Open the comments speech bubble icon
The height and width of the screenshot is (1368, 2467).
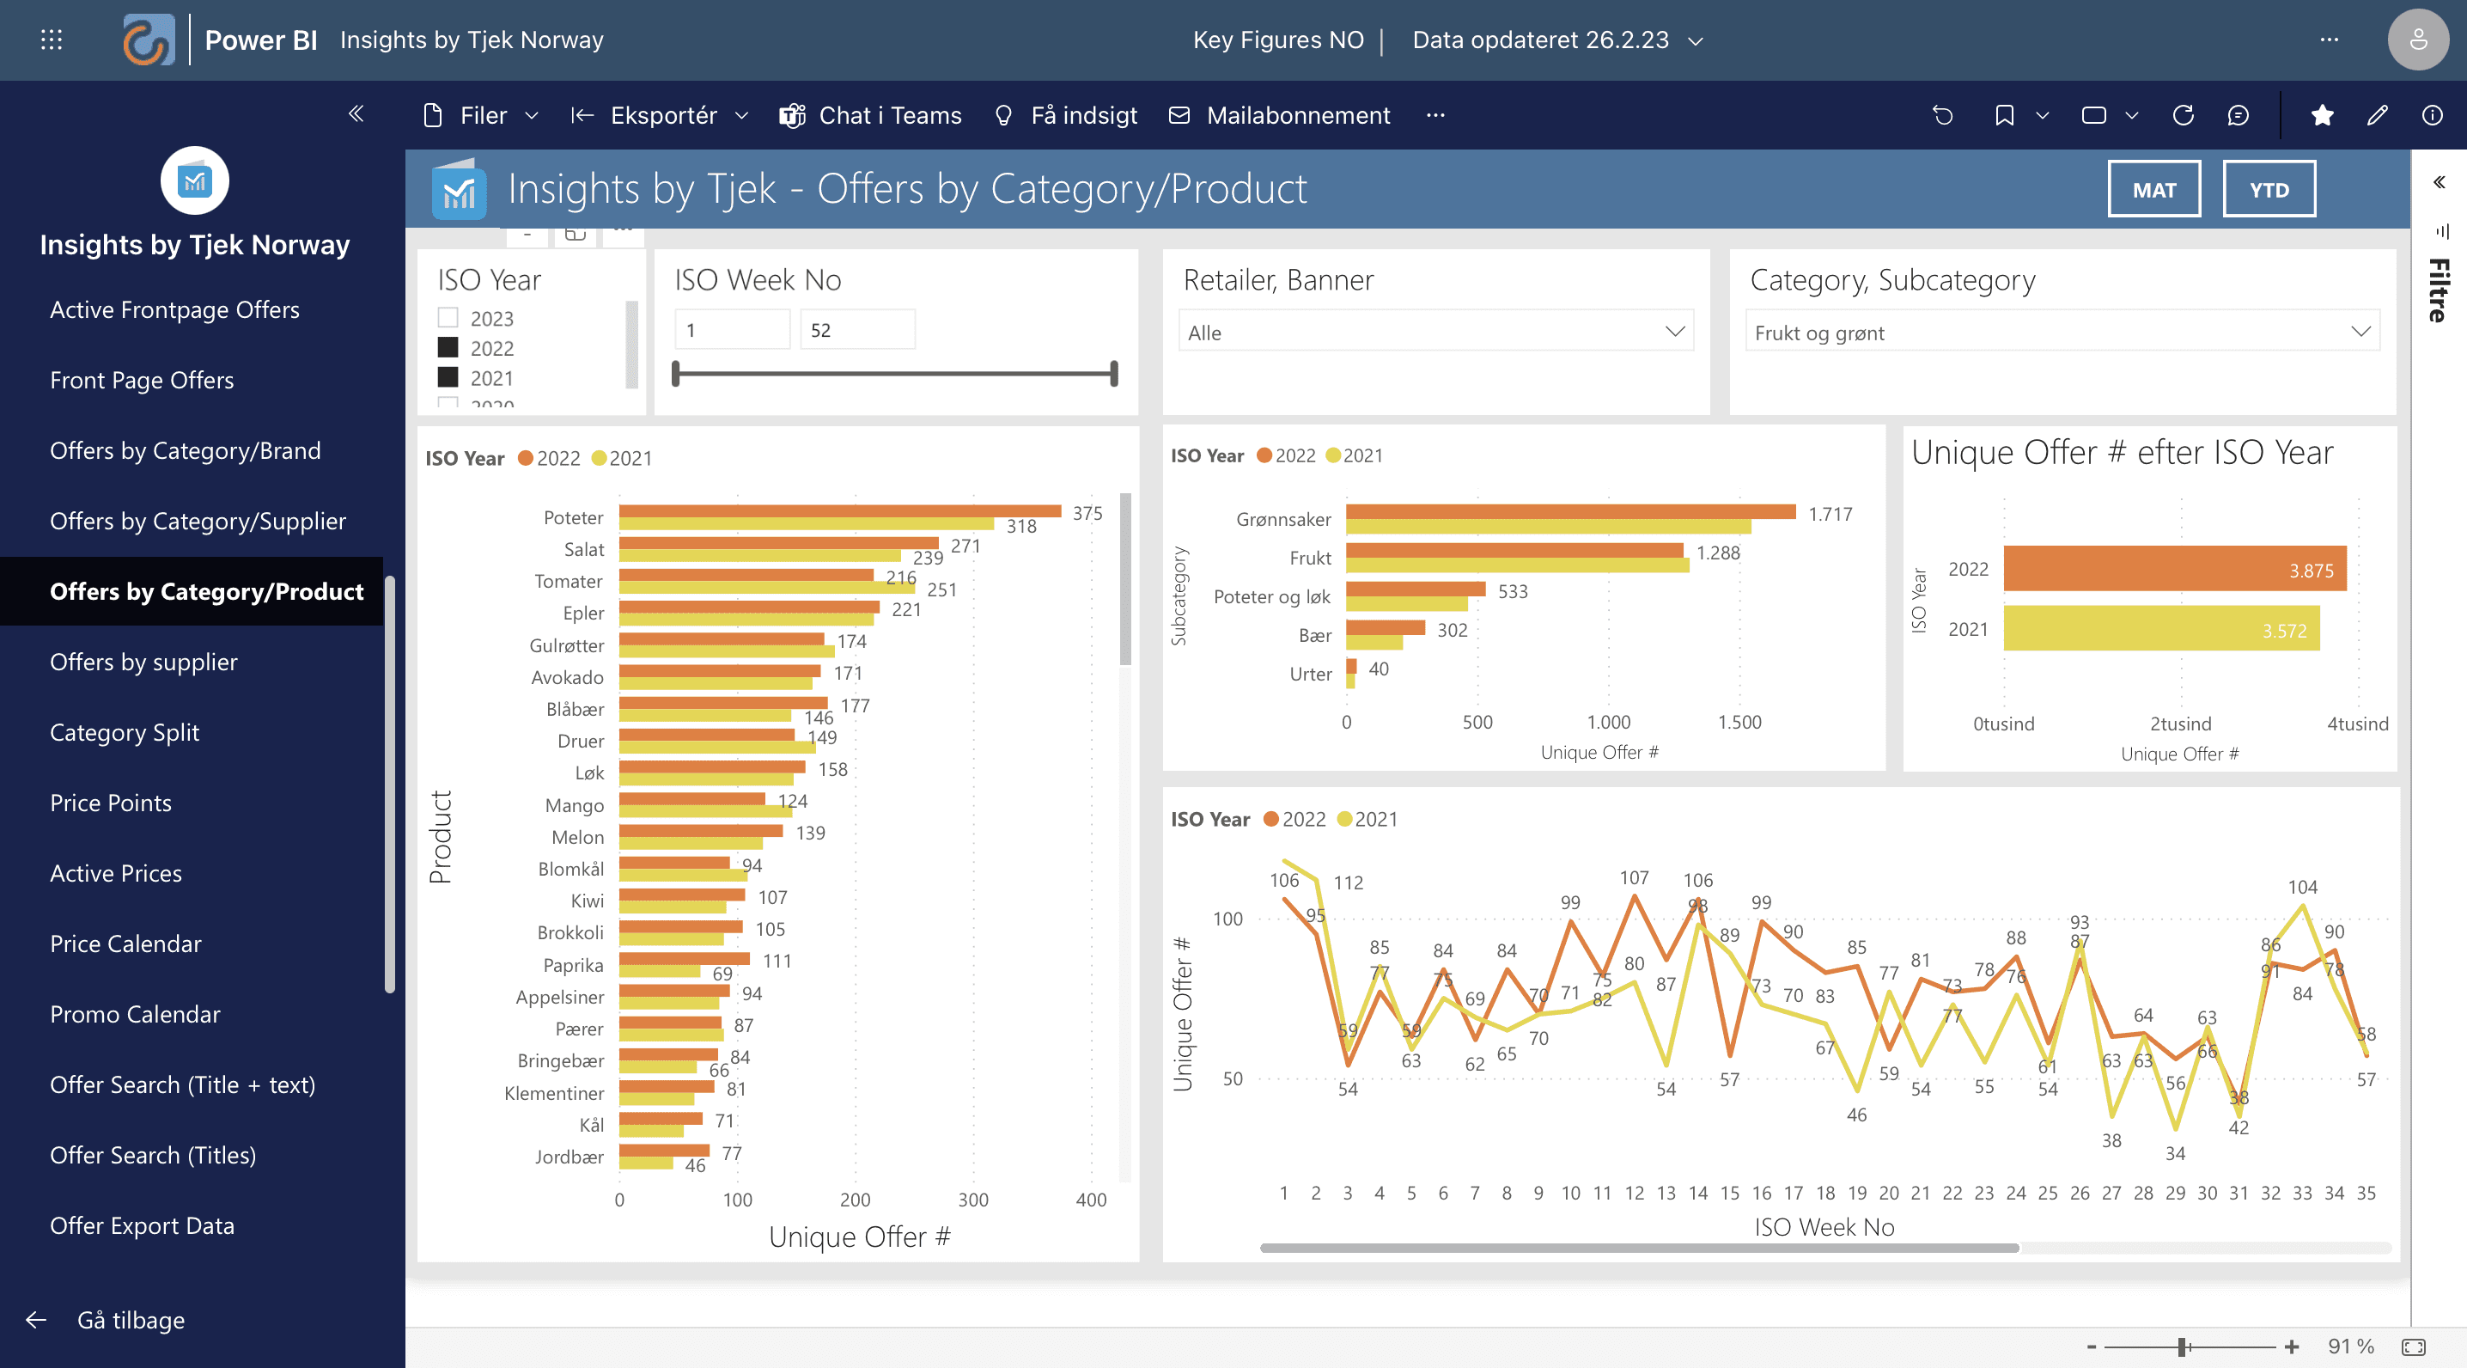(x=2237, y=115)
